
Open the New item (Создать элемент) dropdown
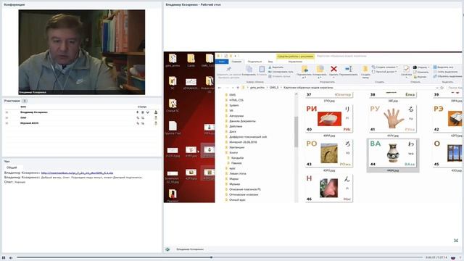click(385, 67)
